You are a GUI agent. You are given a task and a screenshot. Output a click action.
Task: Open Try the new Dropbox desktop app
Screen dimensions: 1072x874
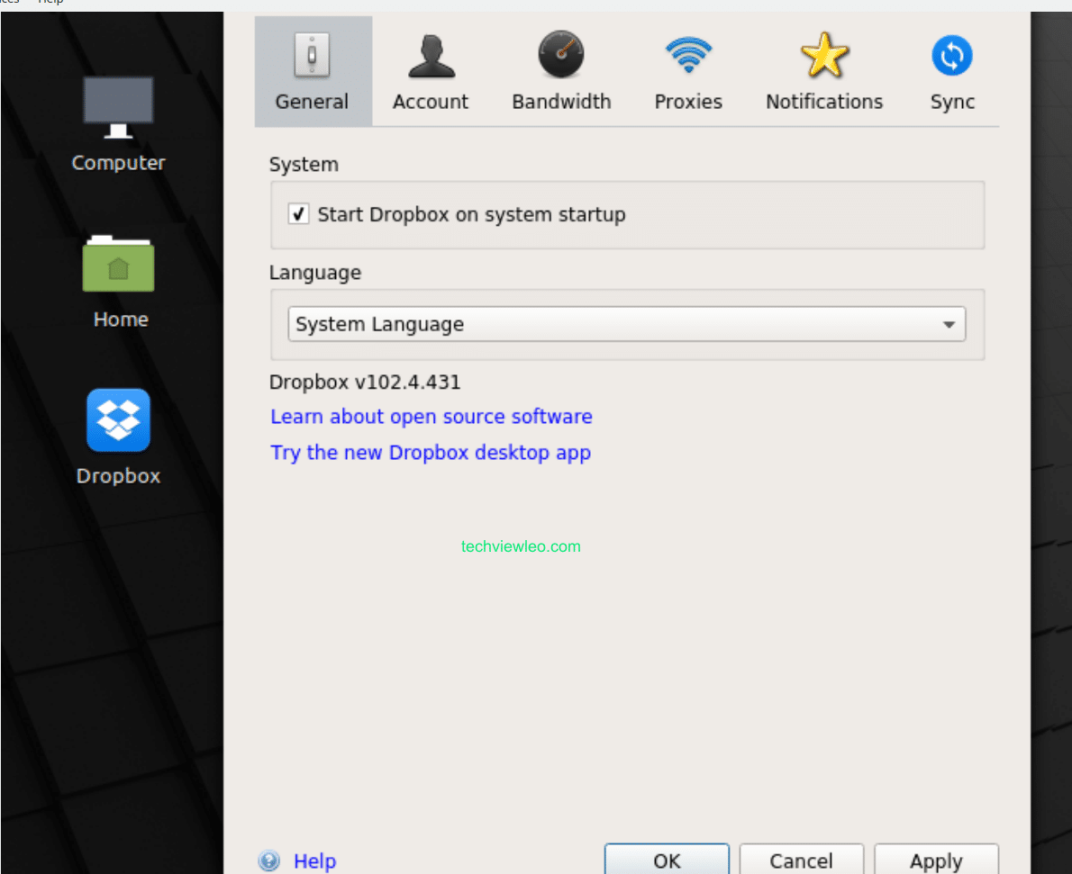pyautogui.click(x=431, y=452)
